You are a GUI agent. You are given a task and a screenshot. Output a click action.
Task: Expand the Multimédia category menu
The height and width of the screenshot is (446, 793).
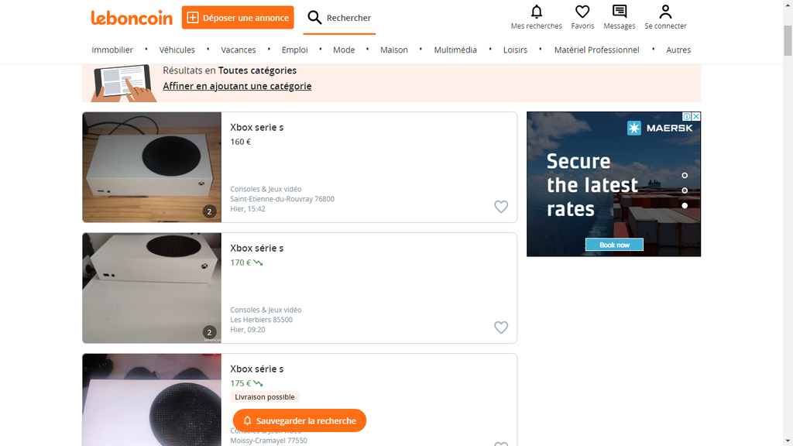point(455,50)
